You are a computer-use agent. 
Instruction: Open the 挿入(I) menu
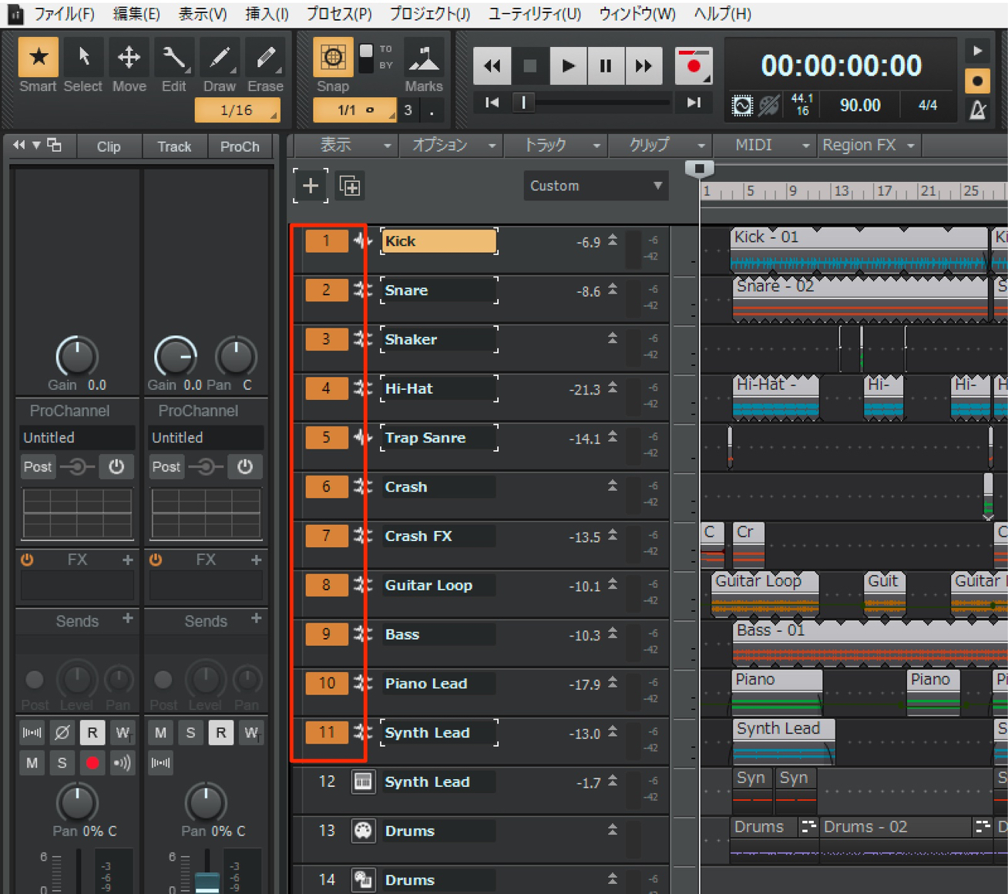tap(267, 14)
